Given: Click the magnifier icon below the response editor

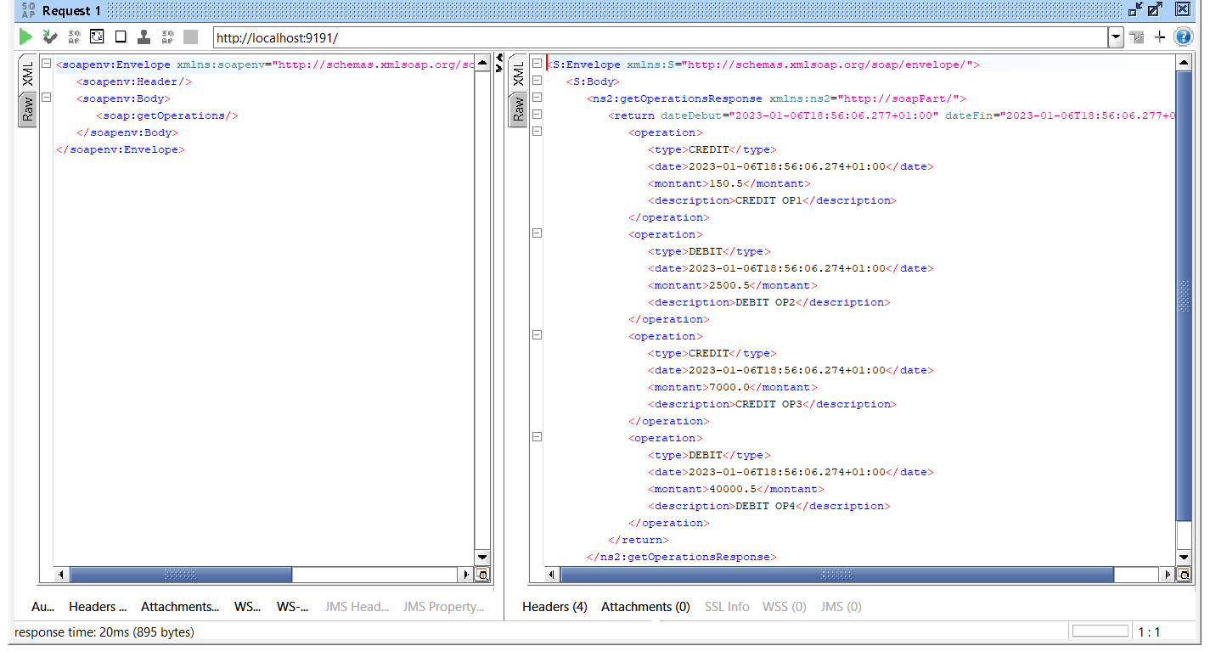Looking at the screenshot, I should point(1185,575).
